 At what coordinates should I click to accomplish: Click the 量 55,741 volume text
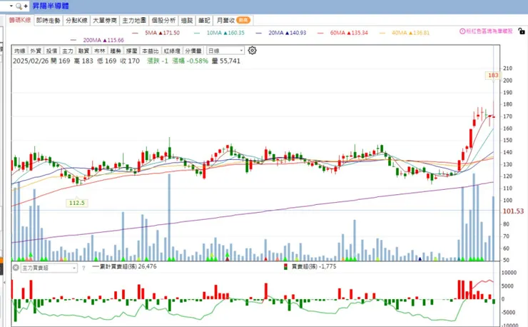click(x=226, y=61)
